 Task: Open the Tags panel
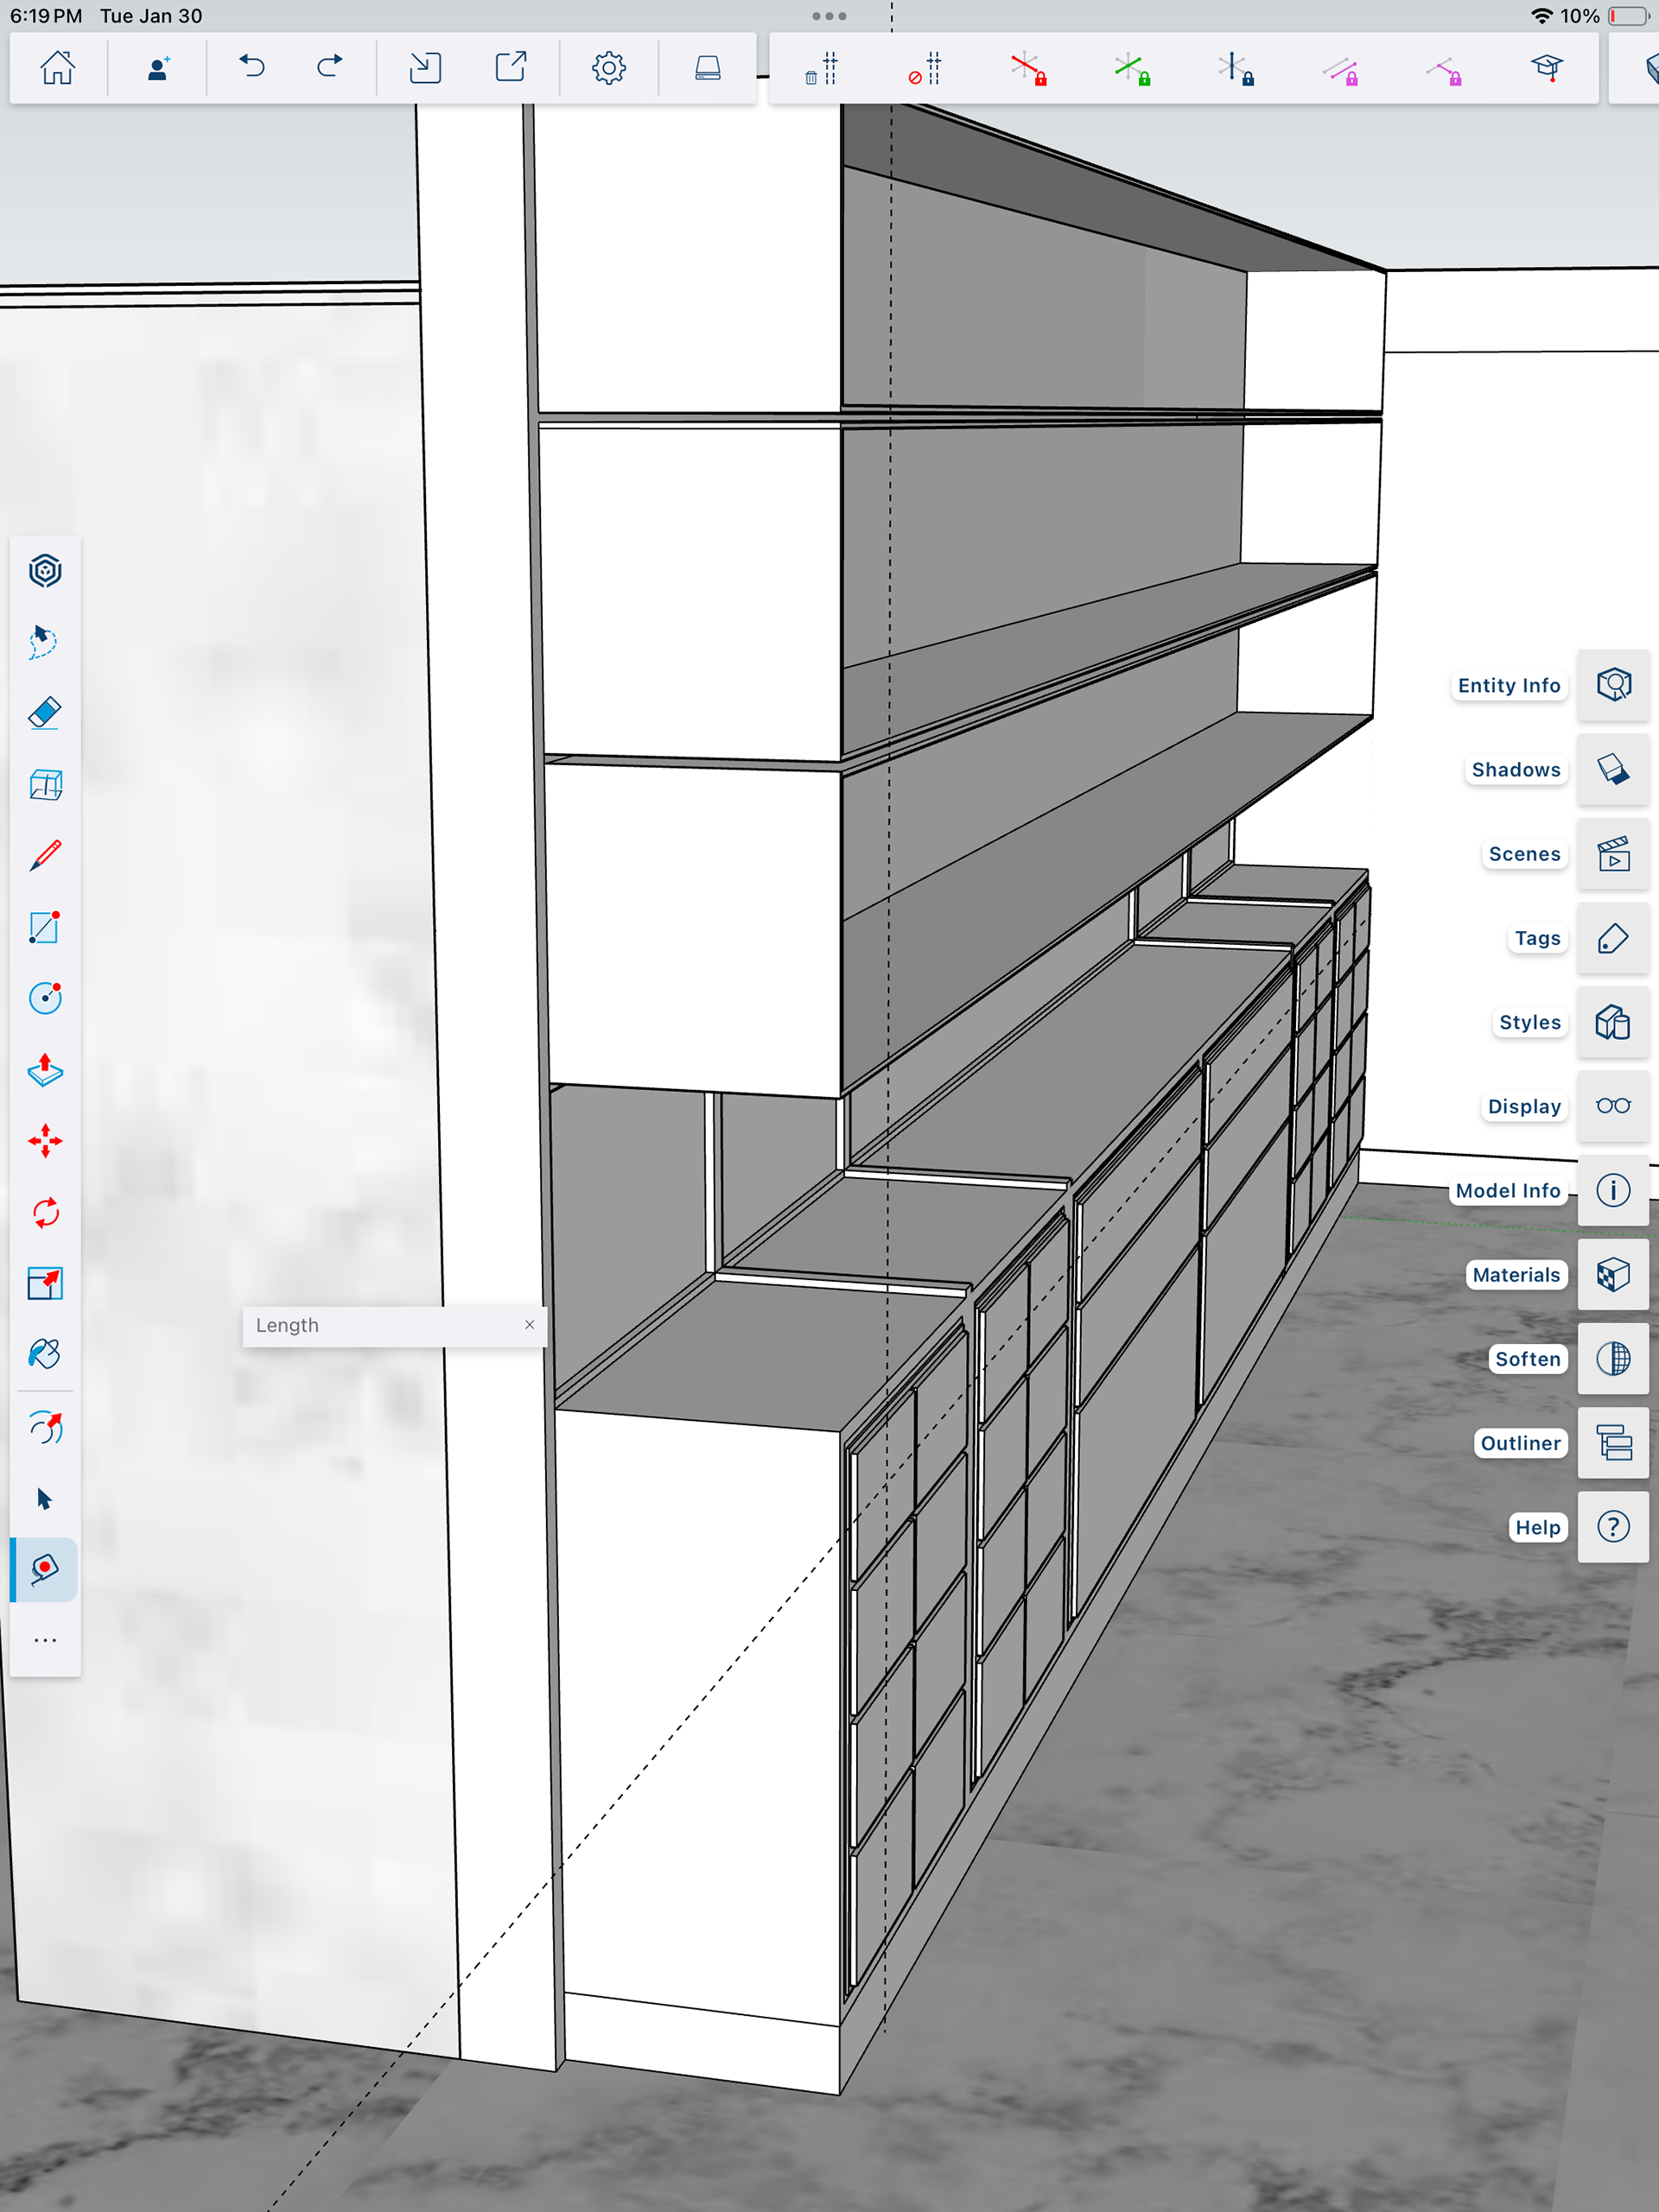point(1612,938)
